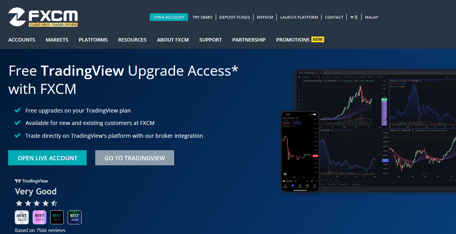Open the Platforms menu
456x234 pixels.
[x=93, y=40]
